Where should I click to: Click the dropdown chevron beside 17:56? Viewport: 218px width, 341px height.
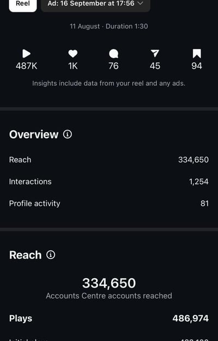click(141, 3)
